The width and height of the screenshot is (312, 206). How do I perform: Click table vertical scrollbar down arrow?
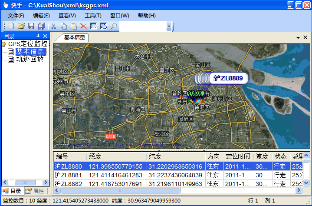point(306,183)
